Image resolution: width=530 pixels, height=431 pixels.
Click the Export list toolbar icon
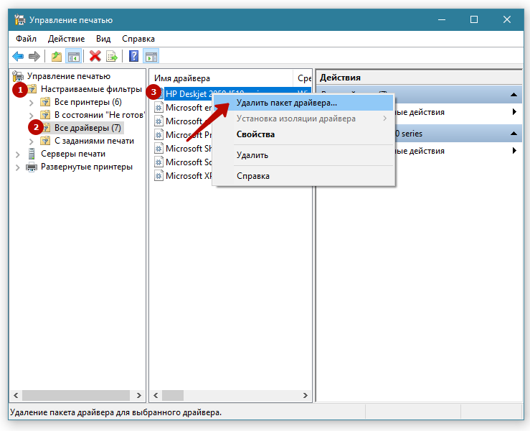coord(112,56)
